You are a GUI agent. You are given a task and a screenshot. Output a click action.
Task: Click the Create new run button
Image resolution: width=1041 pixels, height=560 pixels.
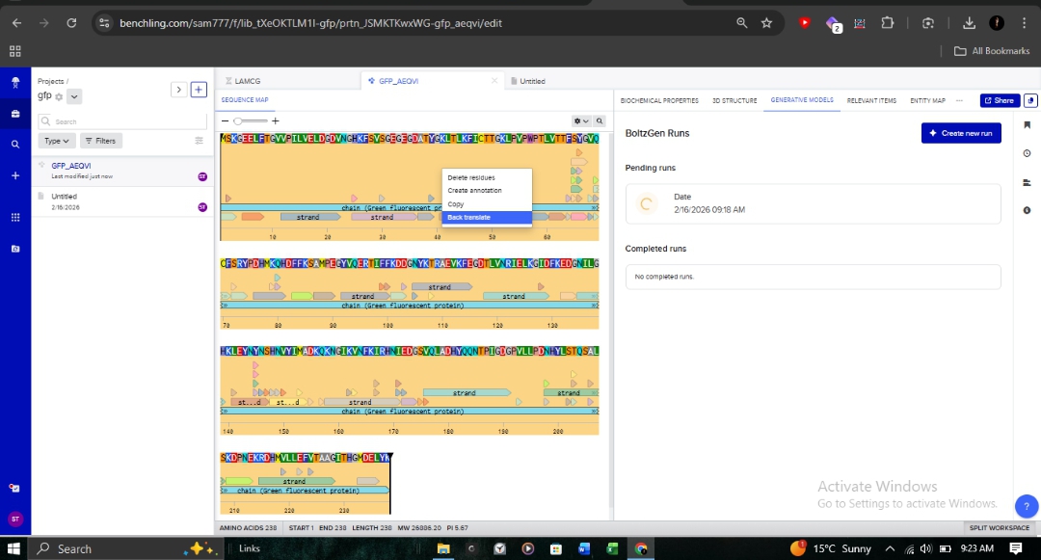tap(960, 133)
